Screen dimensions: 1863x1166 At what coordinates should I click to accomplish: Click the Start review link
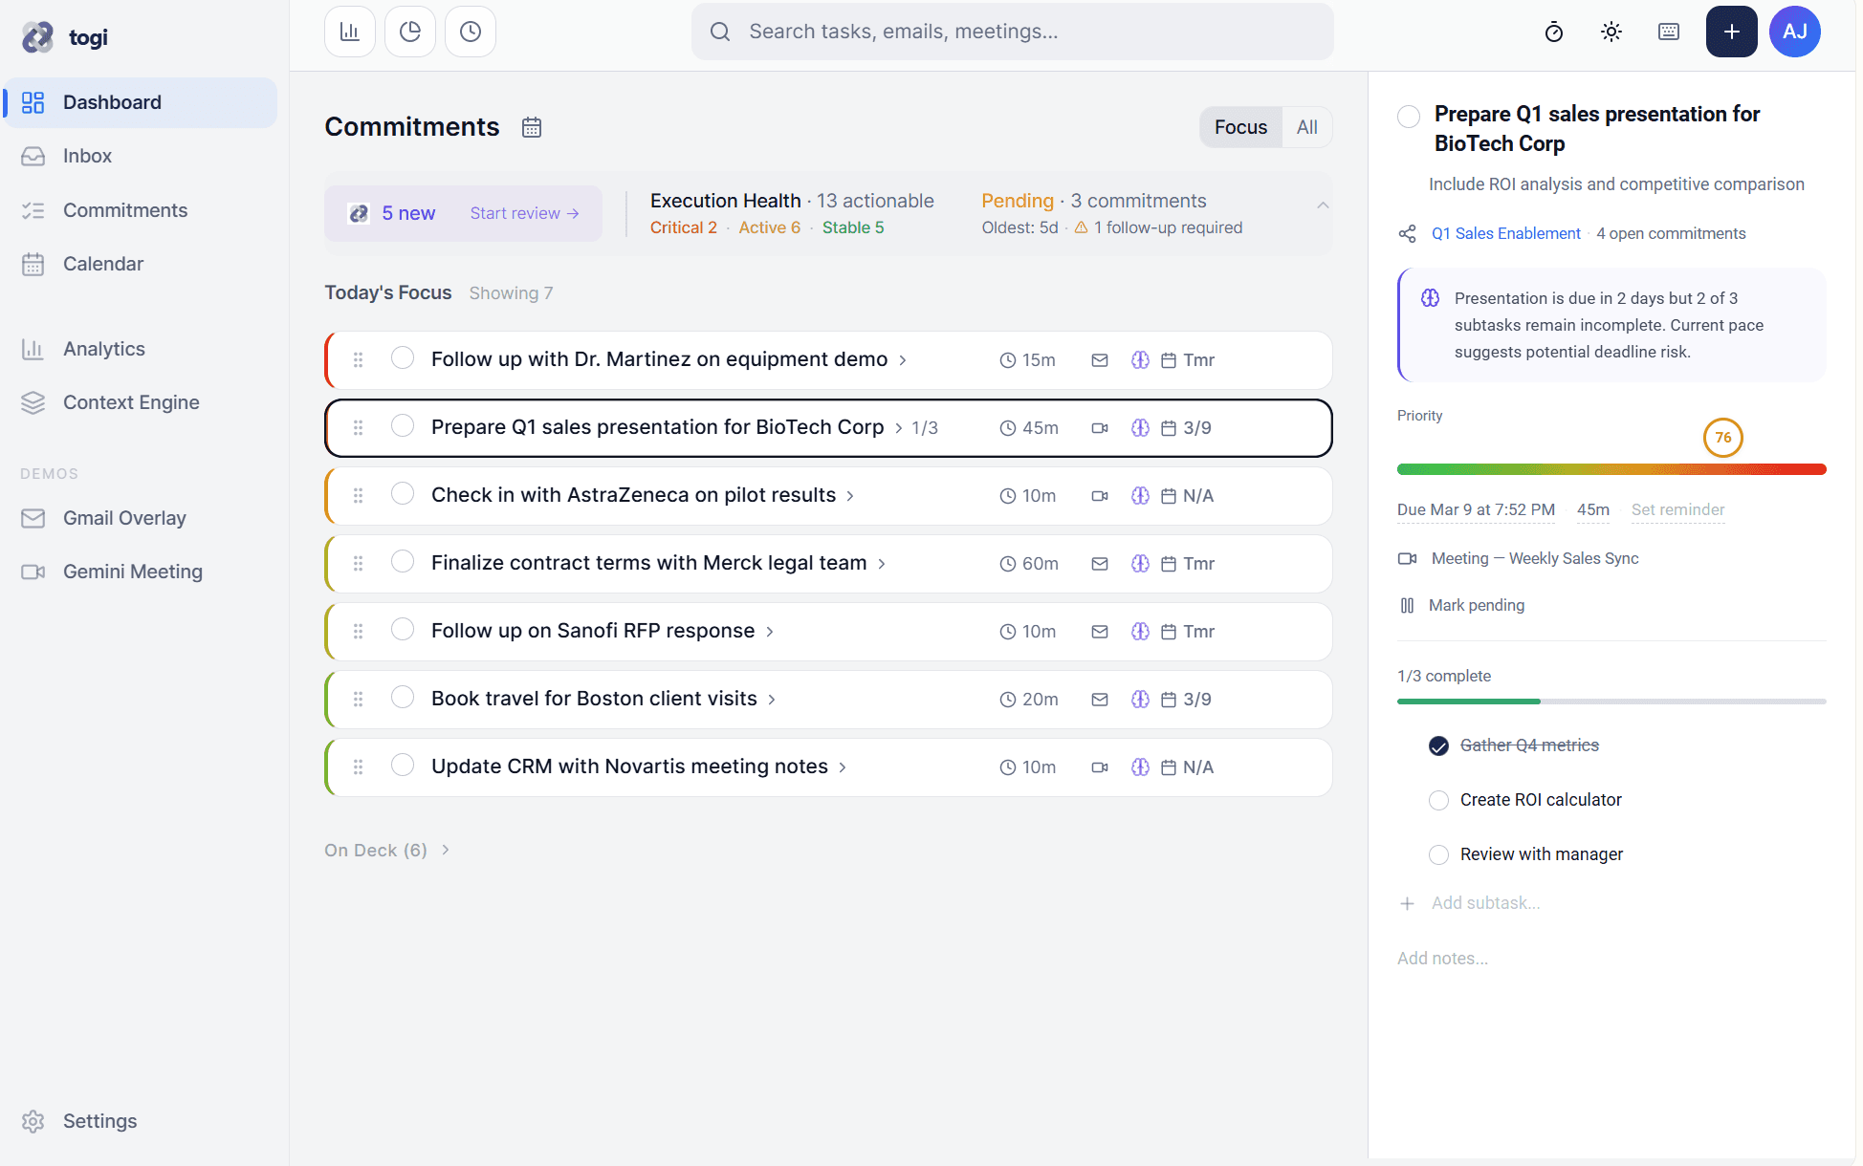[524, 213]
